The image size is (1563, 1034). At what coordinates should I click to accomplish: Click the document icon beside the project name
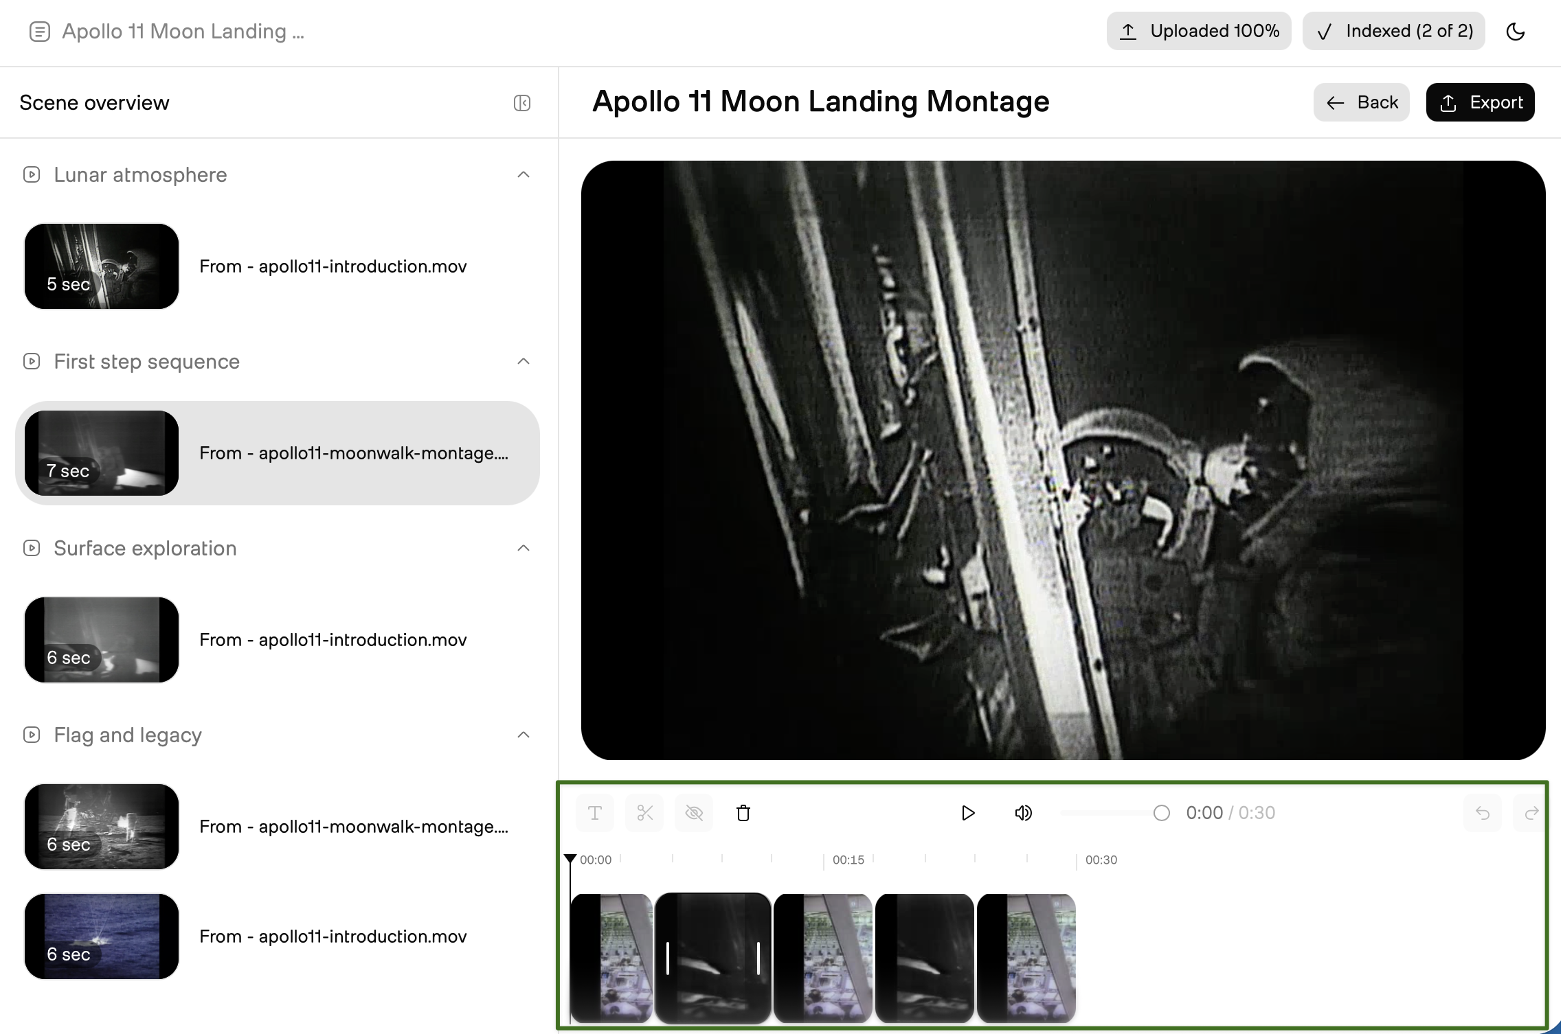(x=40, y=32)
